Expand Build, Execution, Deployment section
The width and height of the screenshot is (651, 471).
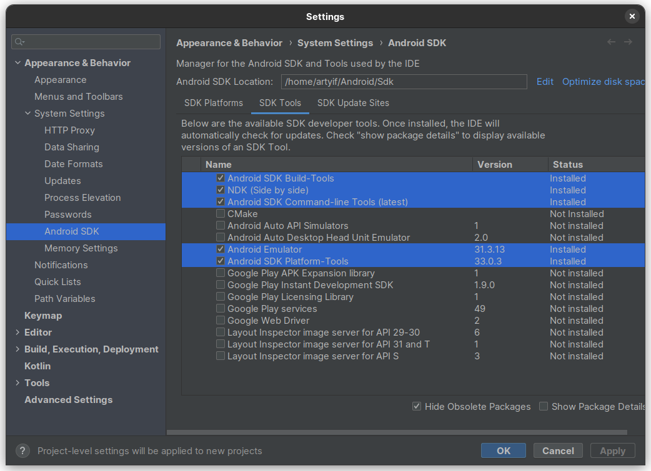pos(17,349)
